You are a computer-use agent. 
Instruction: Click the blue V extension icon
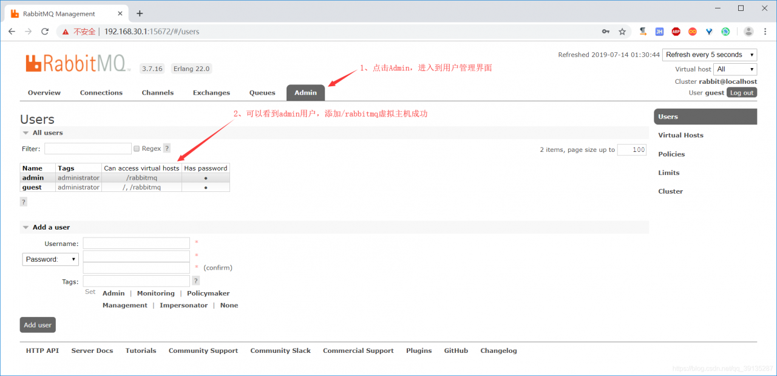(709, 32)
